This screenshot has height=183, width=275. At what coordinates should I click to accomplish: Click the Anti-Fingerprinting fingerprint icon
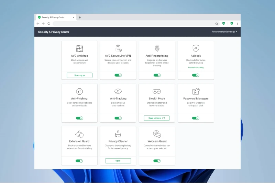[157, 48]
